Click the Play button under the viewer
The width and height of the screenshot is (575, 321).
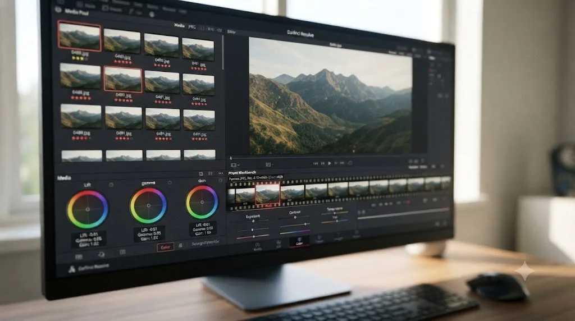pos(329,163)
